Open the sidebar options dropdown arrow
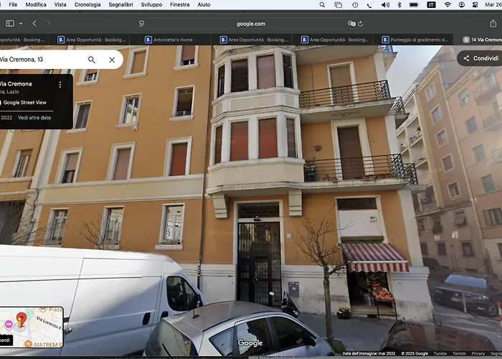Image resolution: width=502 pixels, height=359 pixels. (x=21, y=24)
